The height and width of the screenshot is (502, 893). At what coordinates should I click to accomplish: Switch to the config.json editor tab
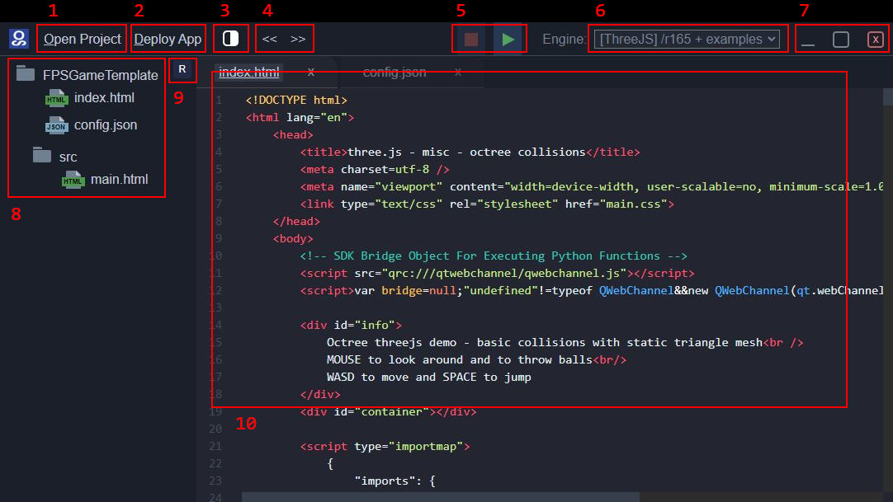click(x=395, y=73)
